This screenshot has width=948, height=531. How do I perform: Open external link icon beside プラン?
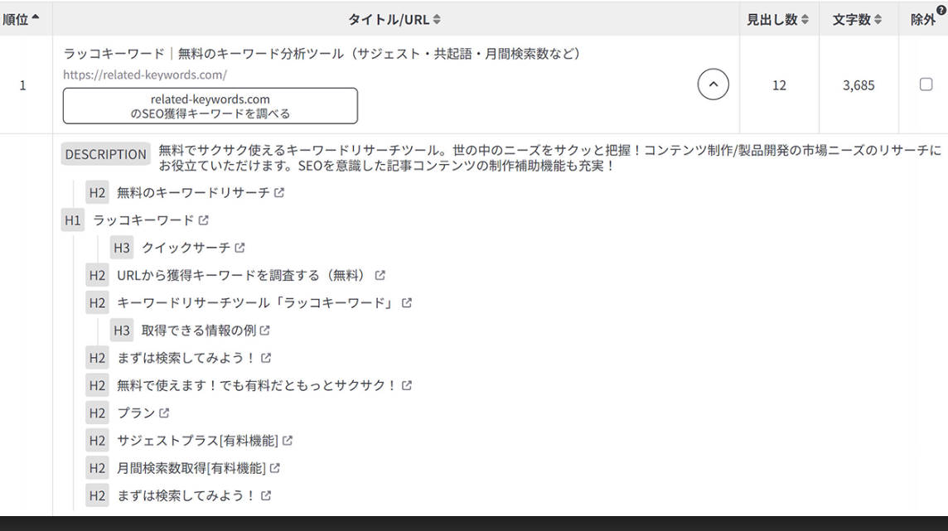tap(164, 413)
